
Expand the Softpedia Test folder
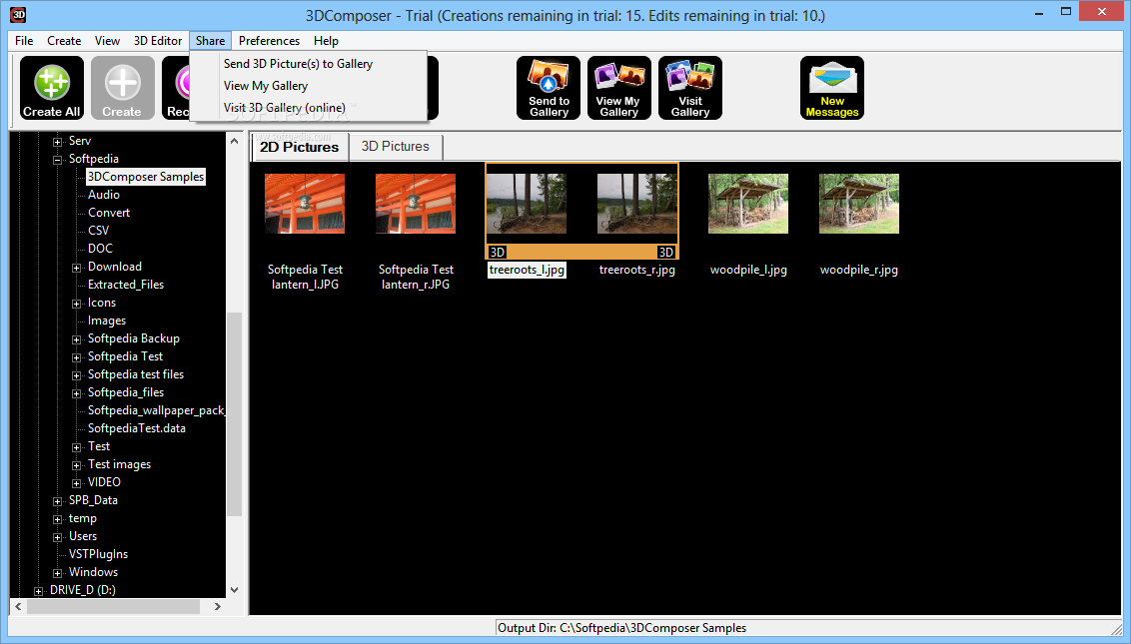(76, 357)
